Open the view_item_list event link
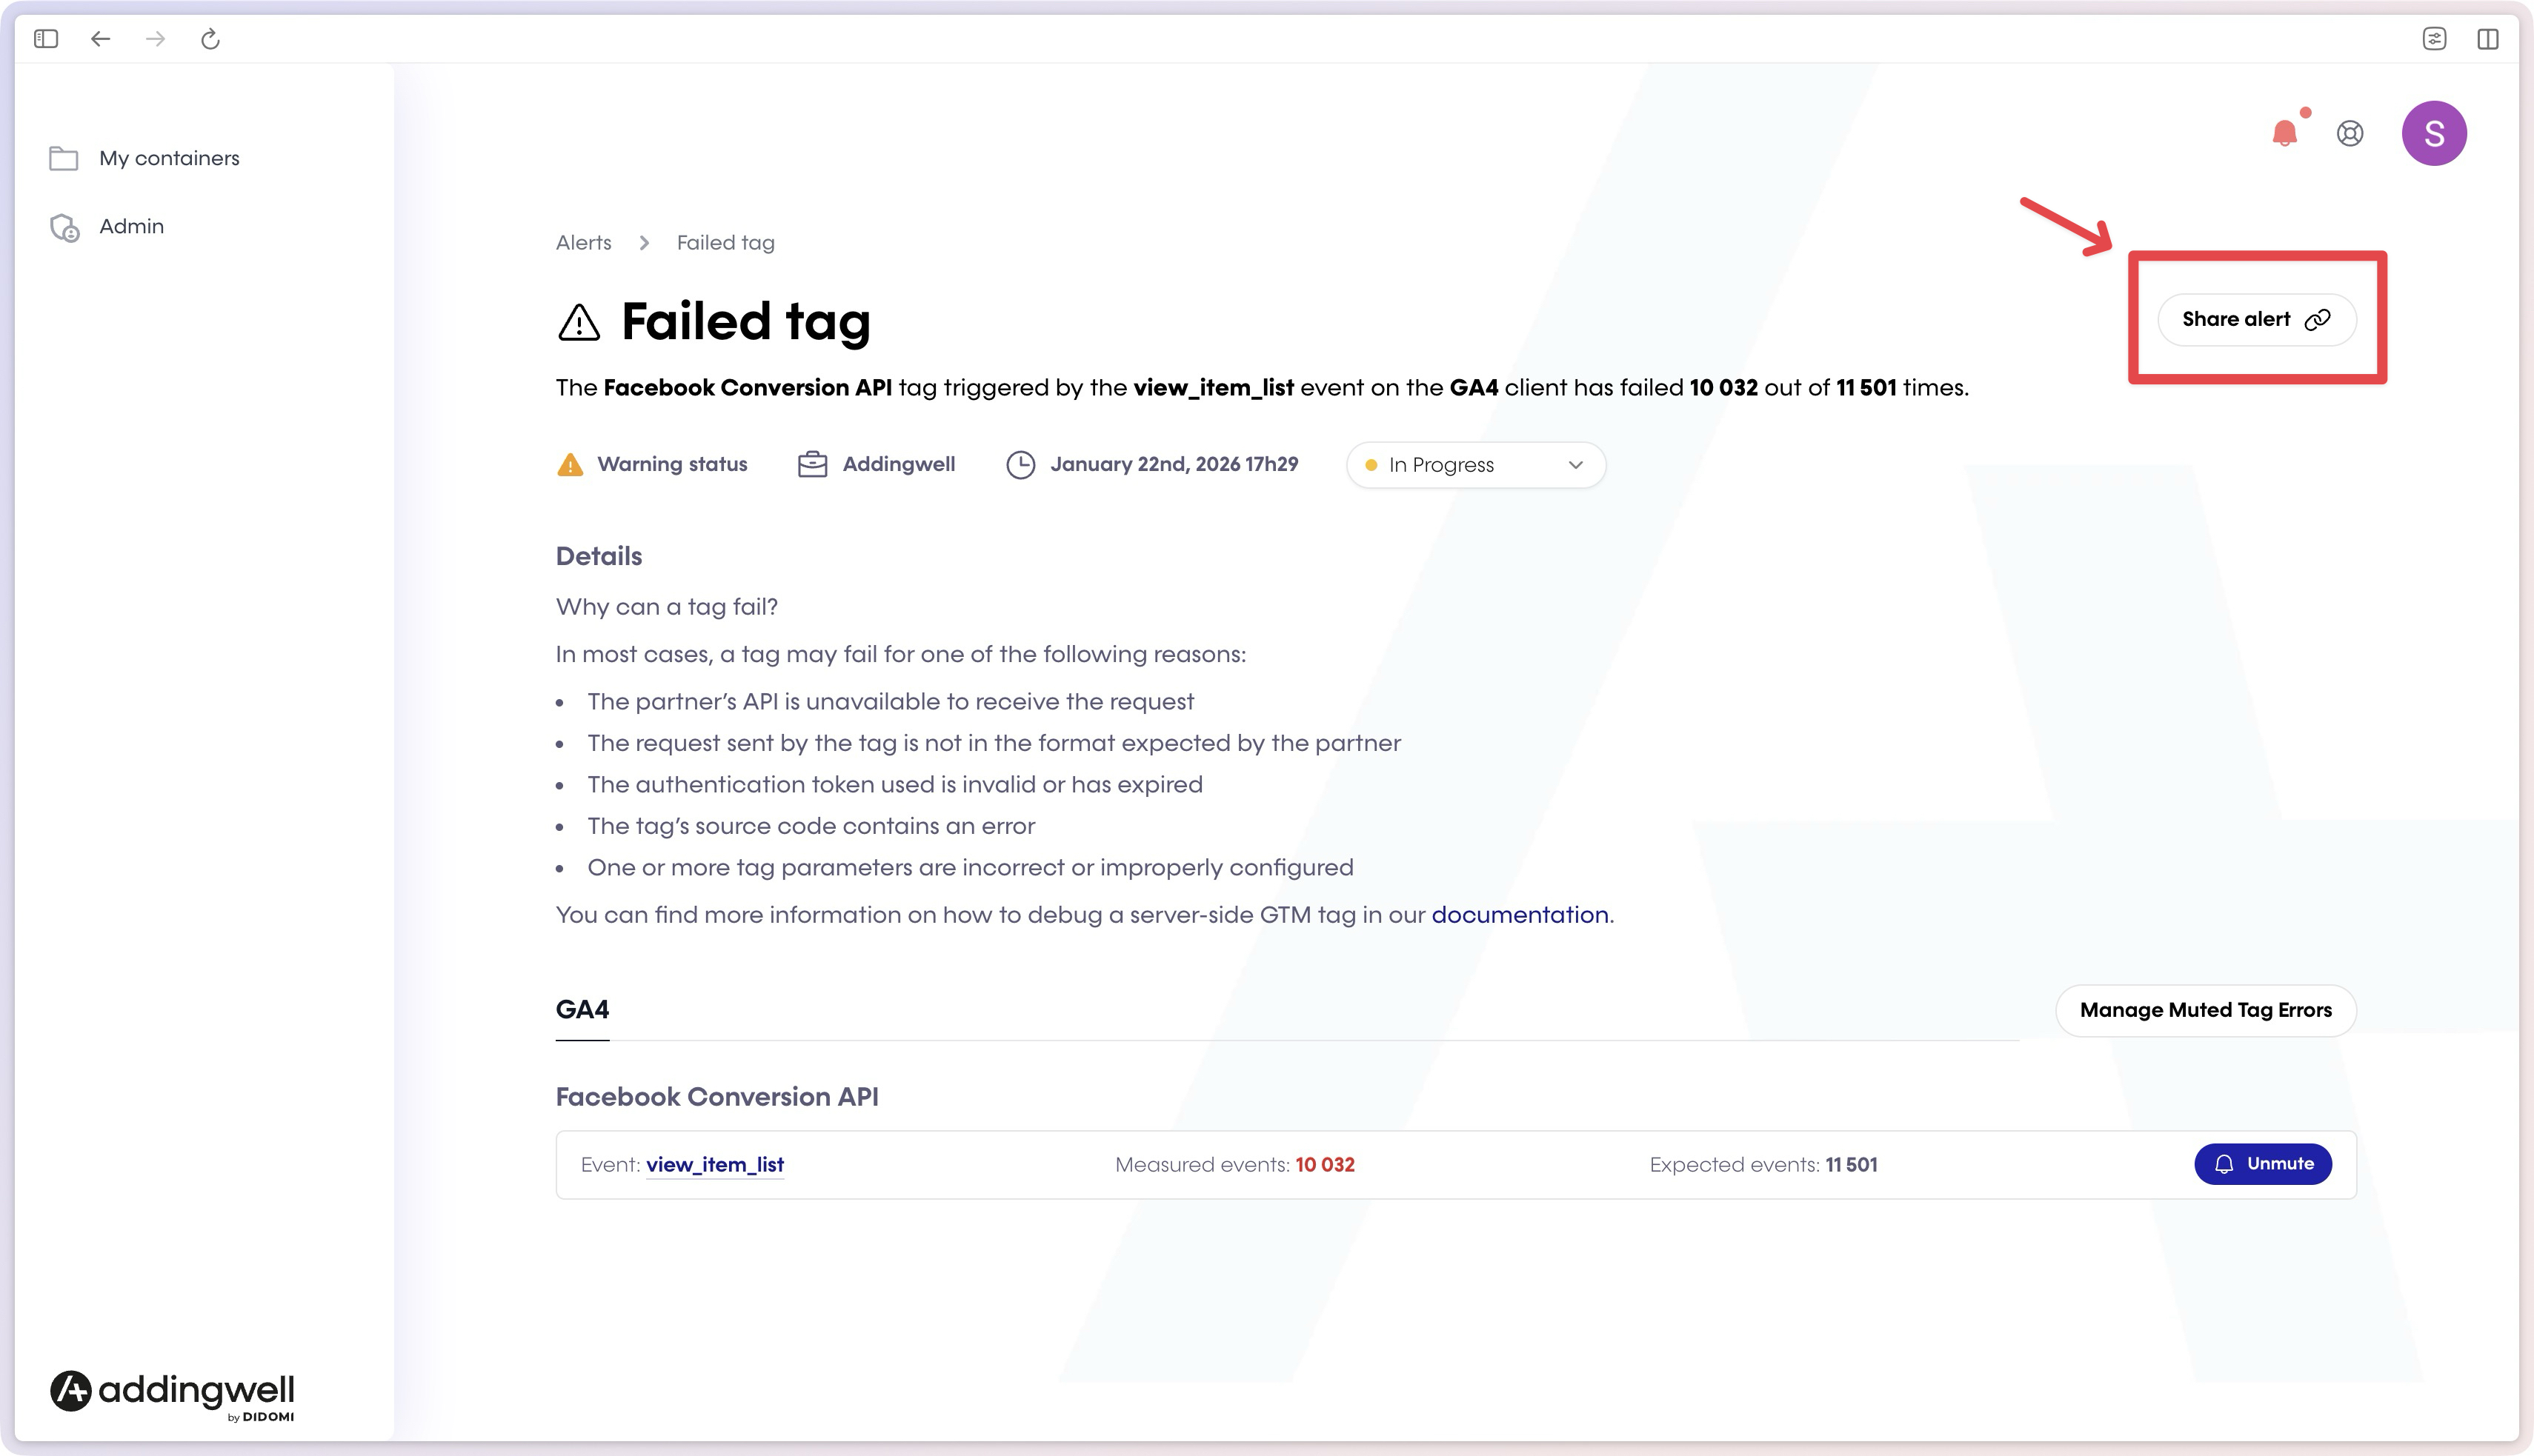The width and height of the screenshot is (2534, 1456). 714,1165
